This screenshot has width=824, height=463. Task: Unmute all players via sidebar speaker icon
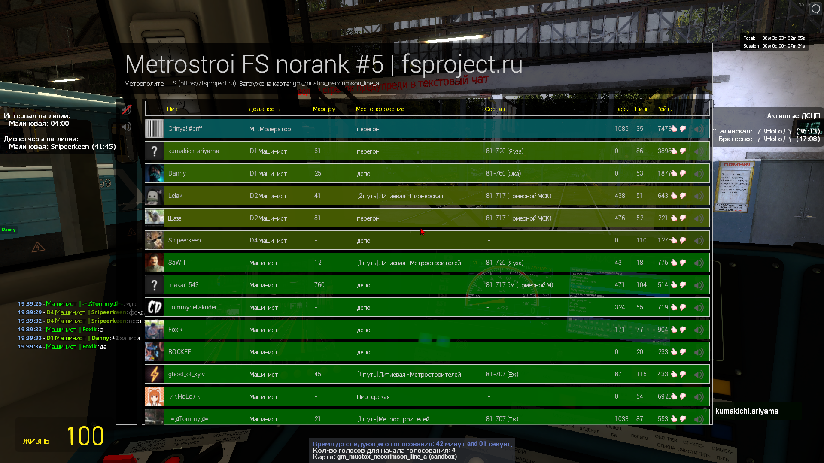126,127
